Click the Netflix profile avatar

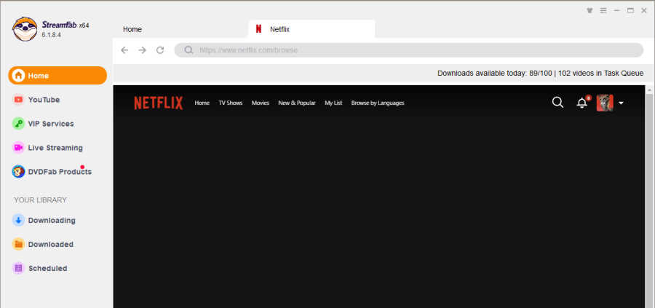(605, 103)
